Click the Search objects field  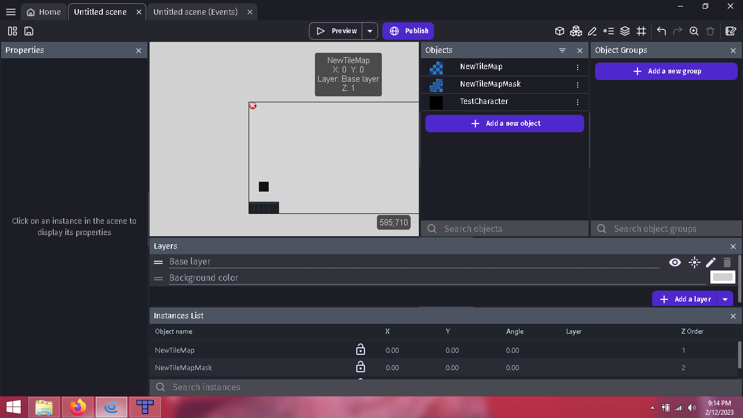coord(504,229)
